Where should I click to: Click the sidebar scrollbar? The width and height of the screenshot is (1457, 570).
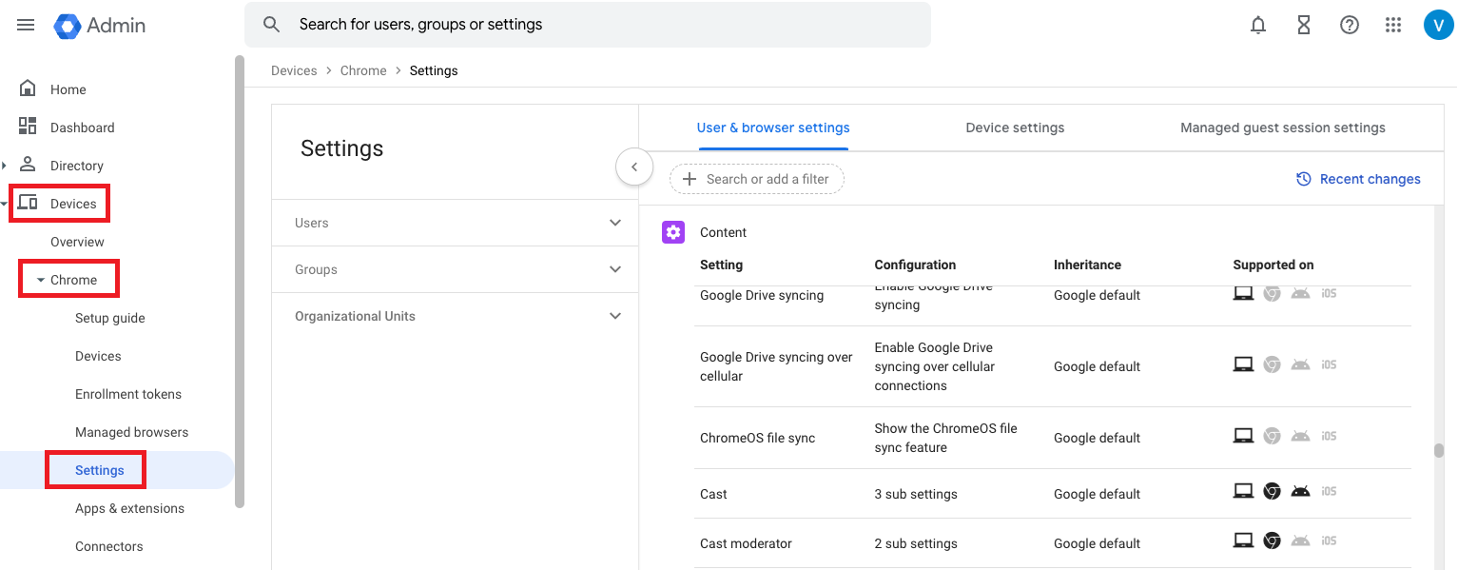[x=240, y=281]
